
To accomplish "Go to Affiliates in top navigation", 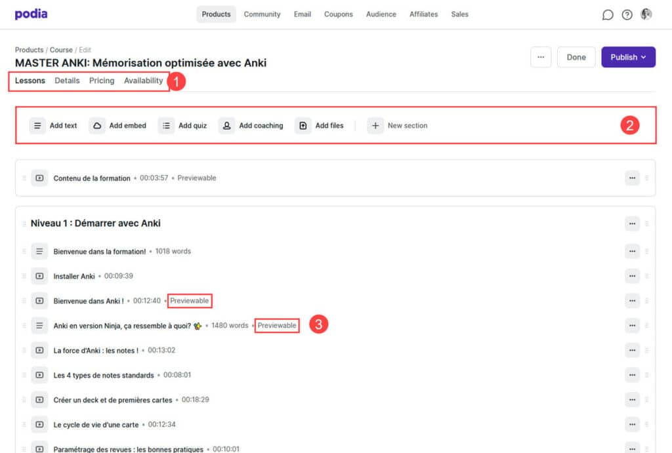I will [x=423, y=14].
